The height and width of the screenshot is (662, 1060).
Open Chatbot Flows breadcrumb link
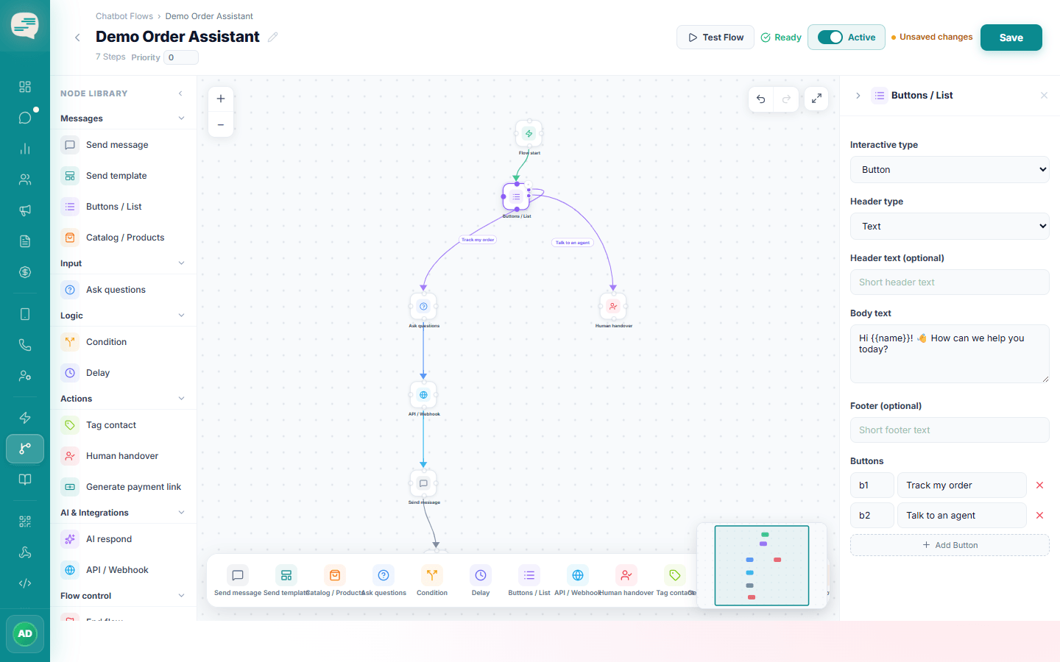pos(124,16)
